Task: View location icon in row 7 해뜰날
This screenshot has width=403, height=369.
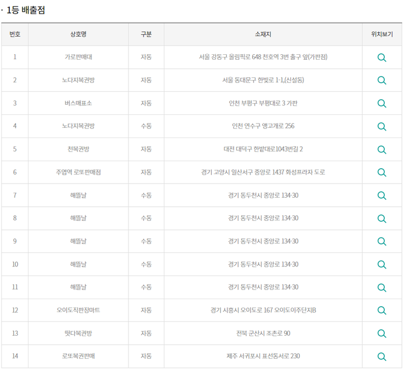Action: click(382, 196)
